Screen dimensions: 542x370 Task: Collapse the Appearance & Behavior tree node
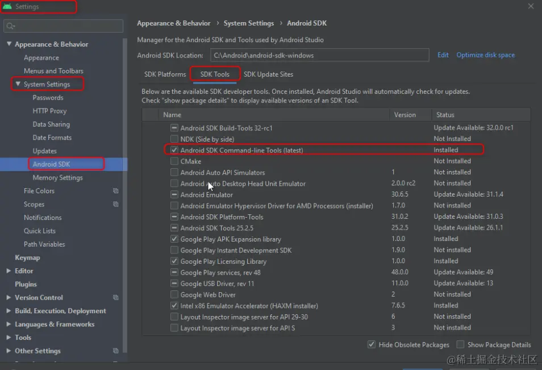click(x=9, y=44)
